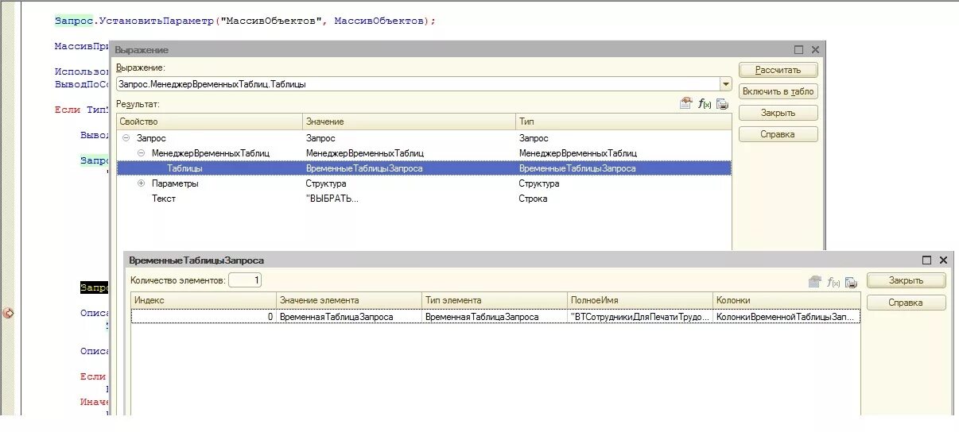Click the Количество элементов field
Image resolution: width=959 pixels, height=432 pixels.
point(245,280)
